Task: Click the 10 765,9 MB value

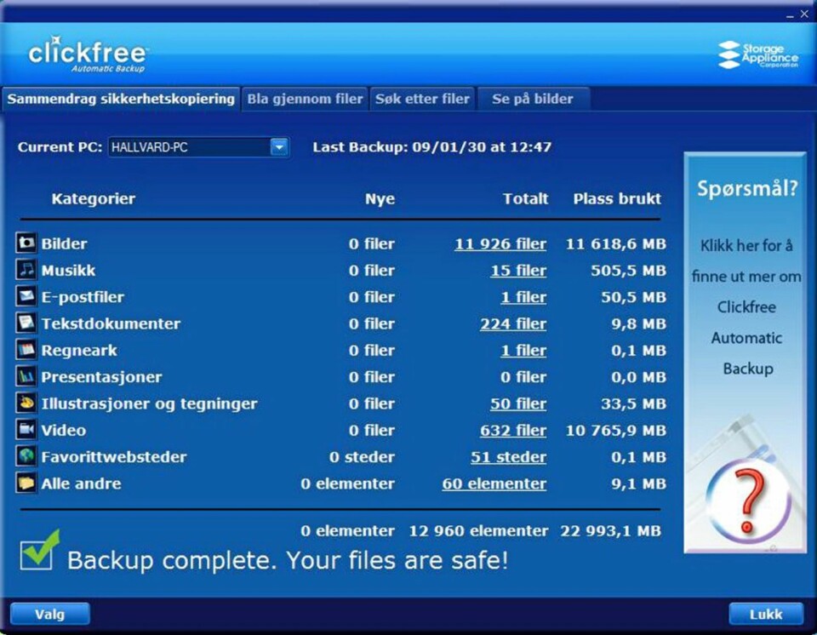Action: (616, 430)
